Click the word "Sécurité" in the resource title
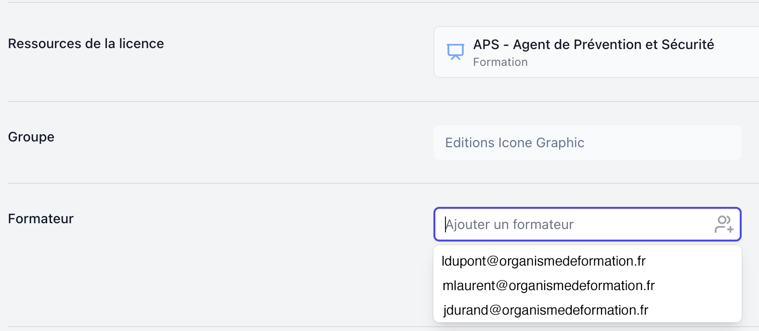The image size is (759, 331). pyautogui.click(x=687, y=45)
